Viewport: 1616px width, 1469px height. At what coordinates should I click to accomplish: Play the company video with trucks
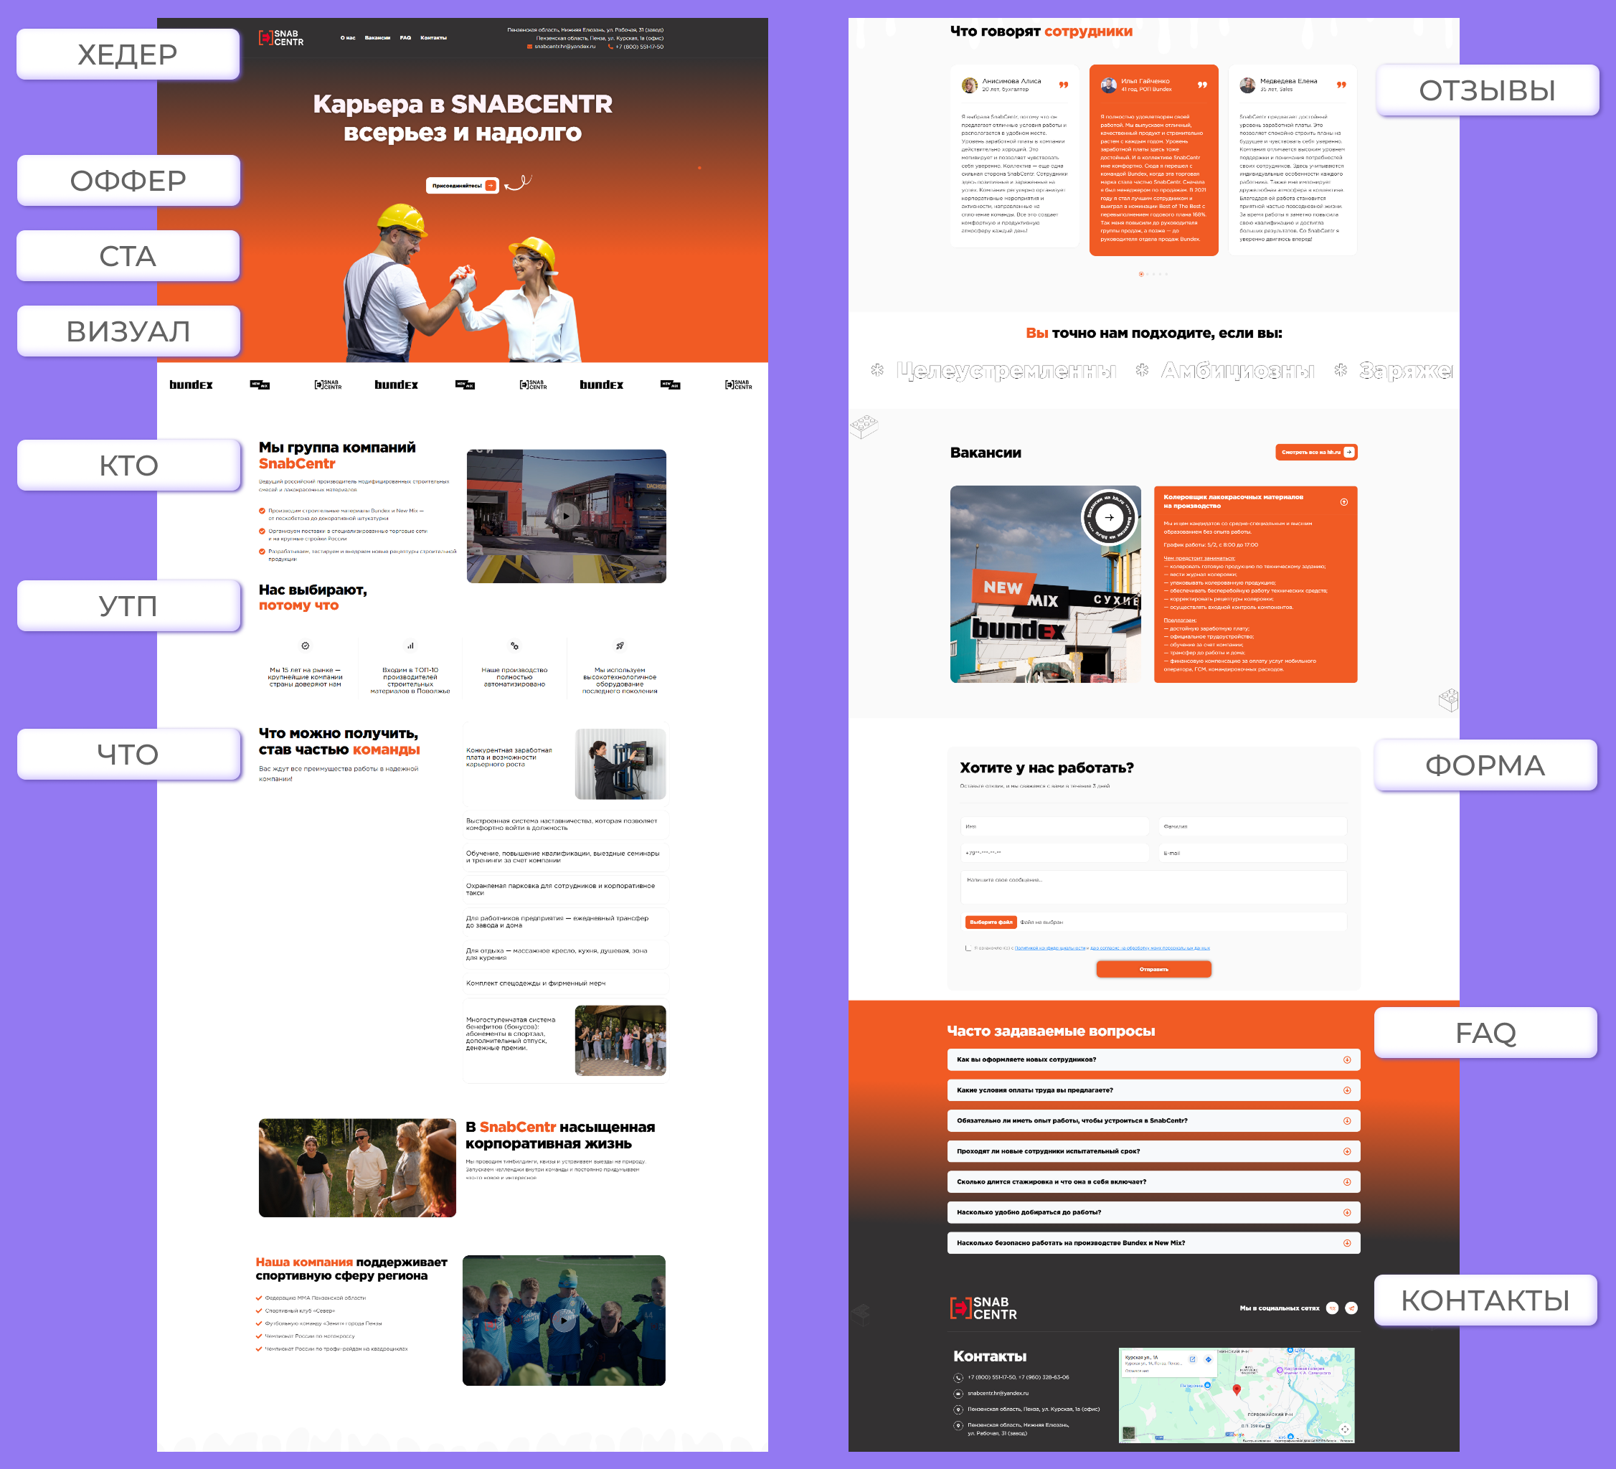(566, 516)
